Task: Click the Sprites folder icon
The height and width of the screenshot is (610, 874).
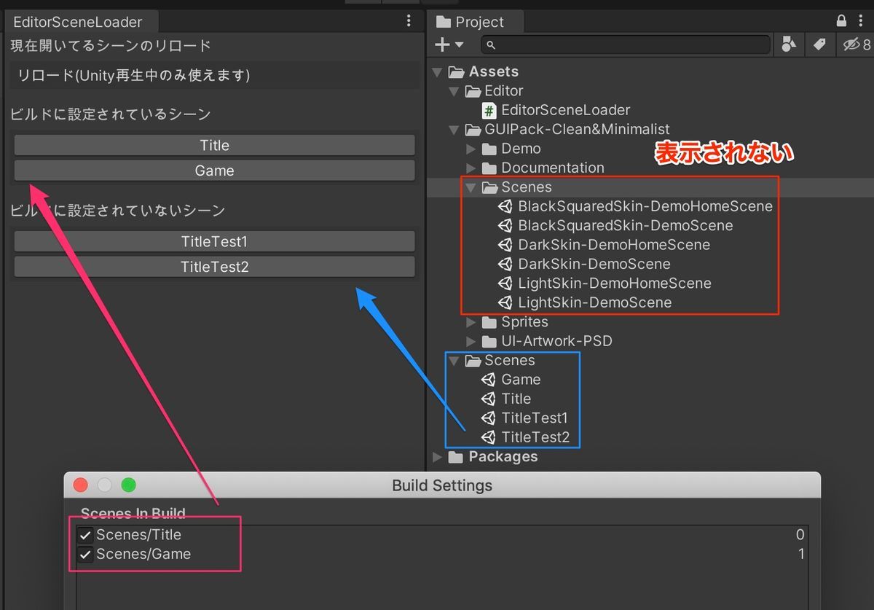Action: point(489,322)
